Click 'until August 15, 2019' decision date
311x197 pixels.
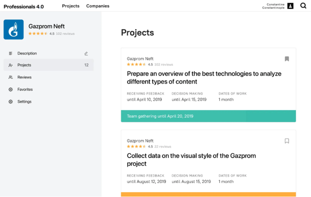(191, 182)
